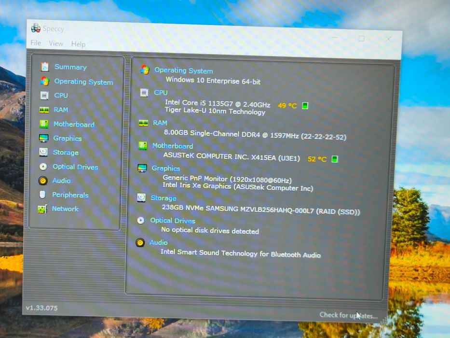Open the Help menu
Screen dimensions: 450x338
click(x=78, y=44)
